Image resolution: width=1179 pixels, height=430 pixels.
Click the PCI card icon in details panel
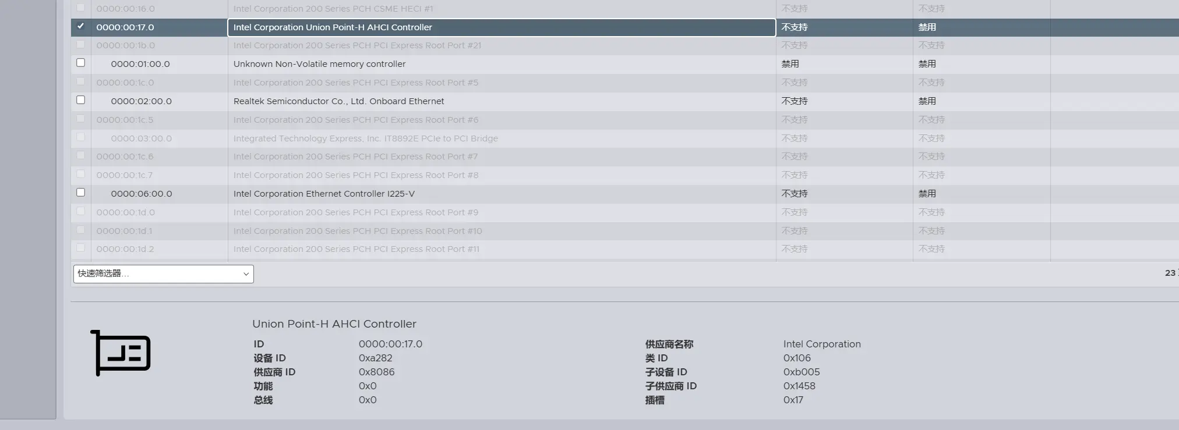pos(121,353)
